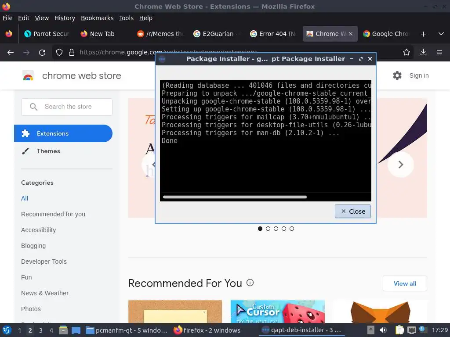
Task: Choose the Recommended for you category
Action: pyautogui.click(x=53, y=214)
